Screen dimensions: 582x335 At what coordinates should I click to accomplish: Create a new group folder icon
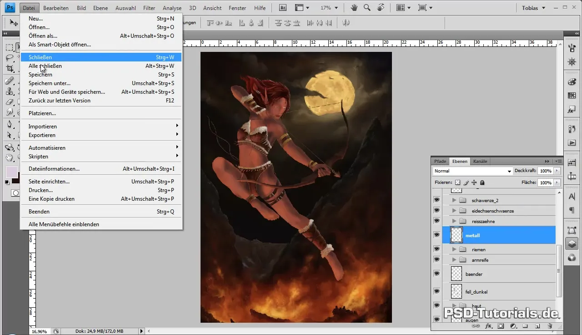click(525, 326)
